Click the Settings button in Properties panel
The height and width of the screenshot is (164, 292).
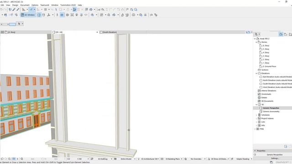(275, 158)
